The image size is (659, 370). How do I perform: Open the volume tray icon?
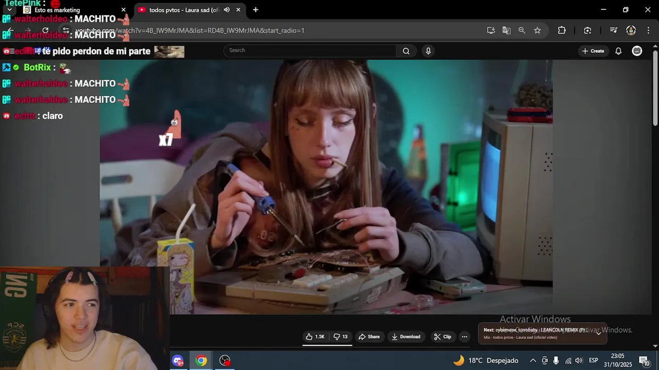click(x=579, y=361)
